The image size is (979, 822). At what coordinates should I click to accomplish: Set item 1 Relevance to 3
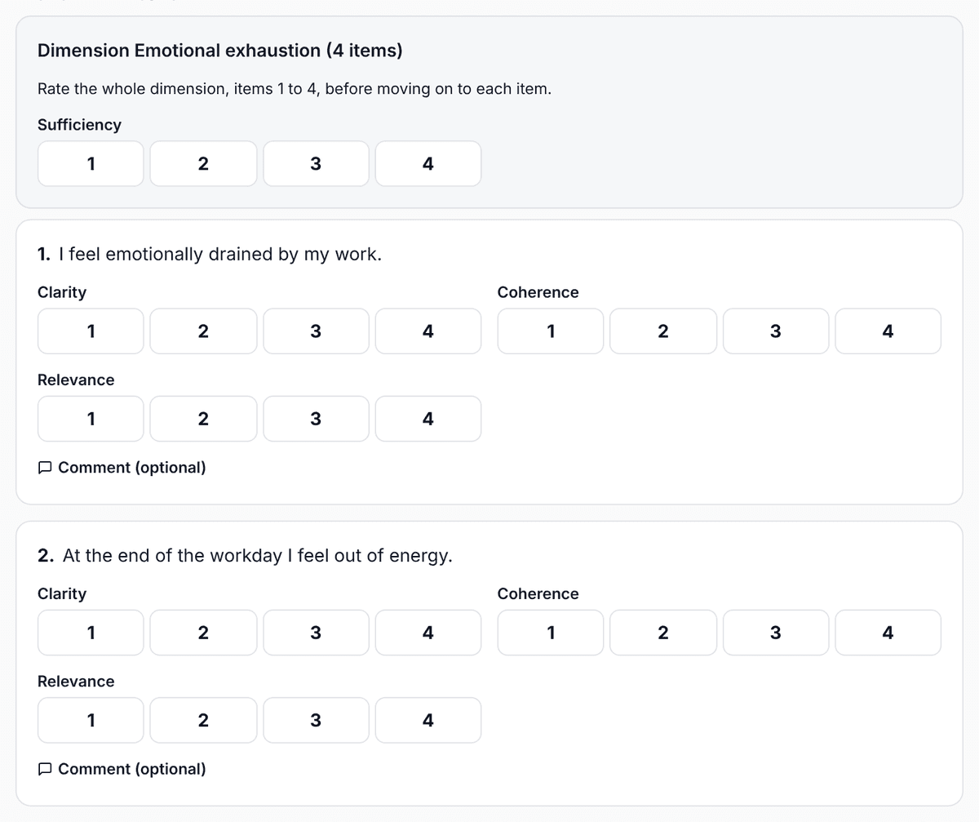316,419
